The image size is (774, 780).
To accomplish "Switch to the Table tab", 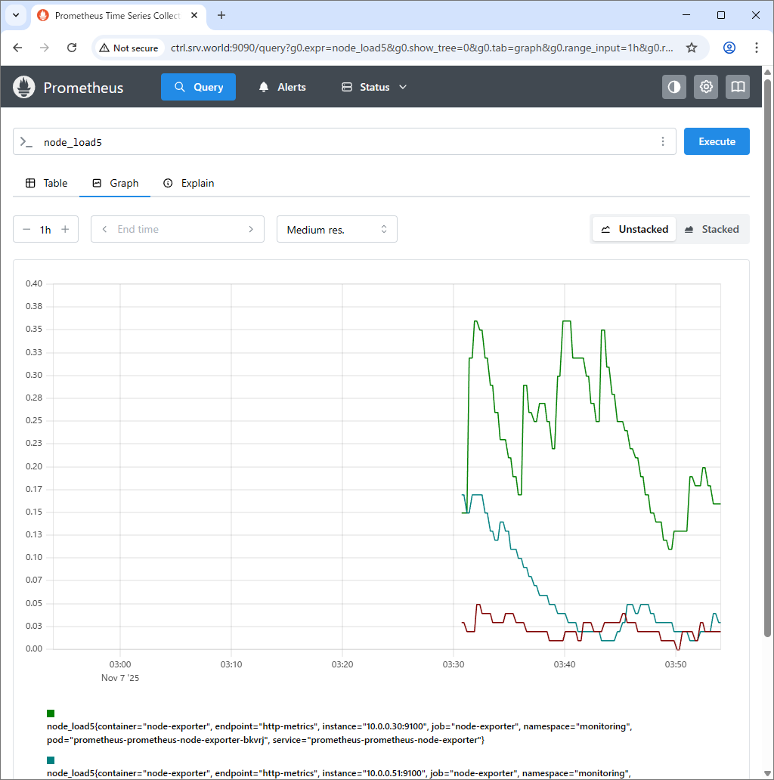I will [x=47, y=183].
